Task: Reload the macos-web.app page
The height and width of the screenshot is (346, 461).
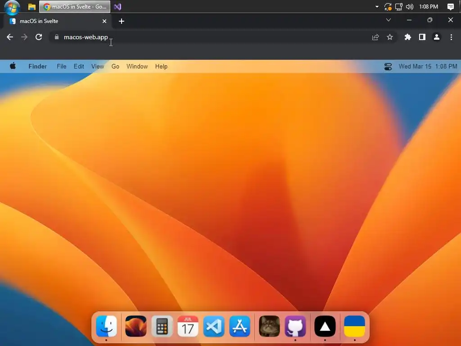Action: coord(39,37)
